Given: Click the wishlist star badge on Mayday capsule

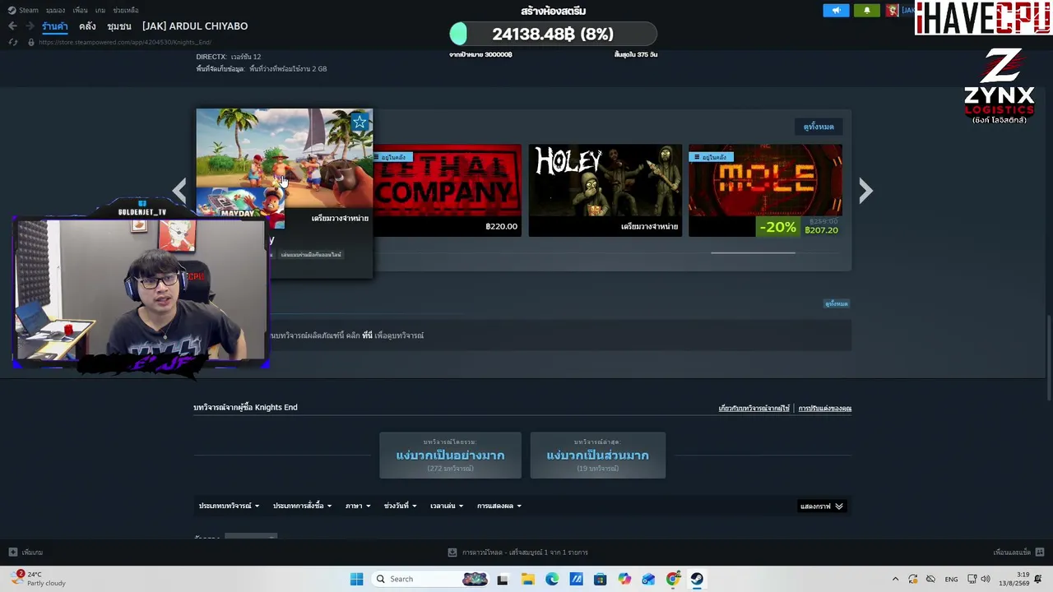Looking at the screenshot, I should [x=360, y=123].
